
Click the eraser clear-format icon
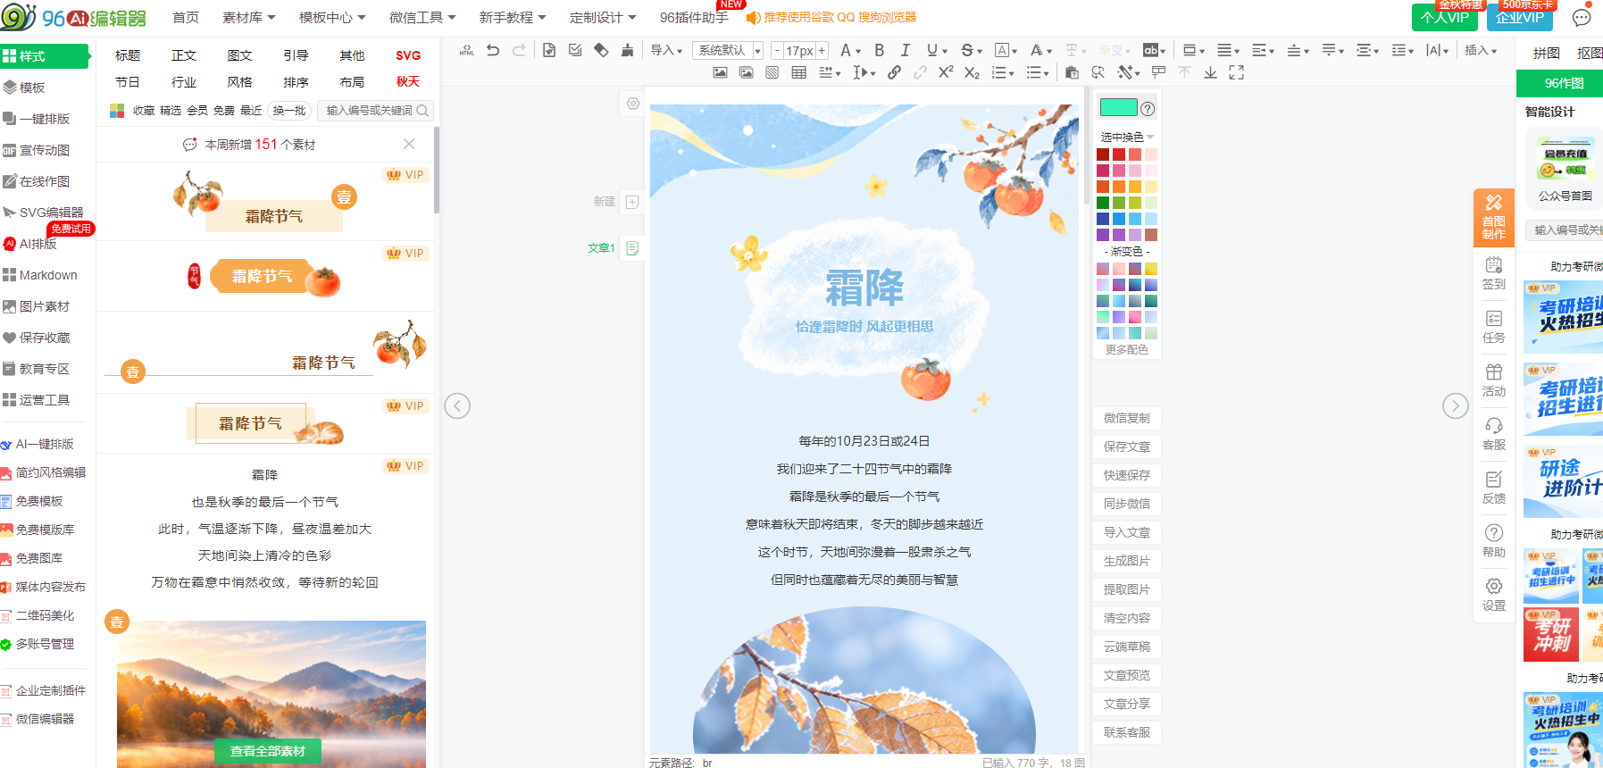(x=601, y=51)
